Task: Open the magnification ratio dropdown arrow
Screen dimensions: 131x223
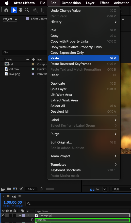Action: click(x=105, y=189)
